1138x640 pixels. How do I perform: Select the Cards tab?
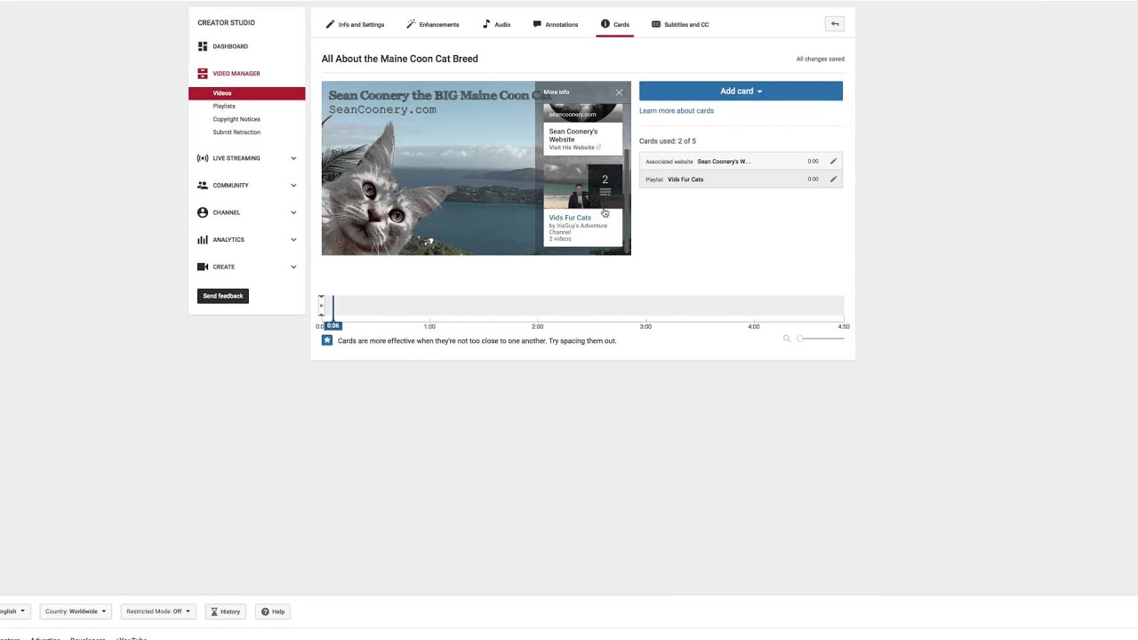tap(614, 24)
